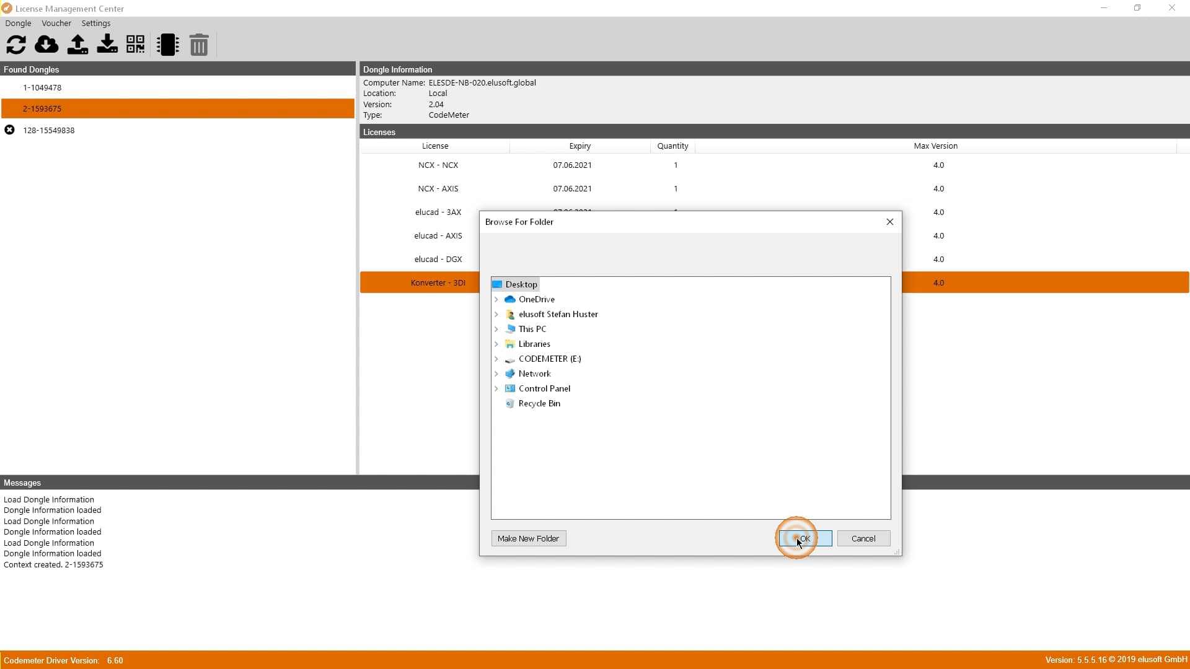Select the CODEMETER (E:) drive
This screenshot has width=1190, height=669.
pyautogui.click(x=550, y=359)
